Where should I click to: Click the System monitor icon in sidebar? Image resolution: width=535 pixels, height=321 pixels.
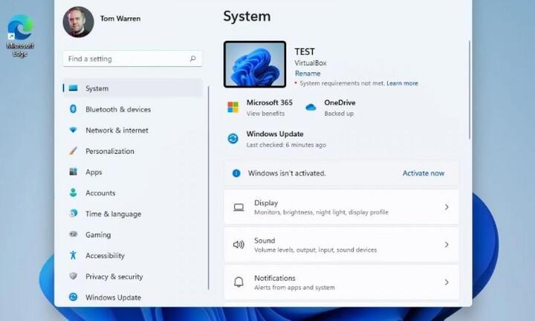point(73,88)
